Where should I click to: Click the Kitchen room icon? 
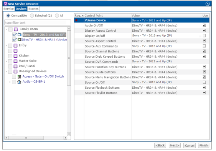[x=15, y=56]
